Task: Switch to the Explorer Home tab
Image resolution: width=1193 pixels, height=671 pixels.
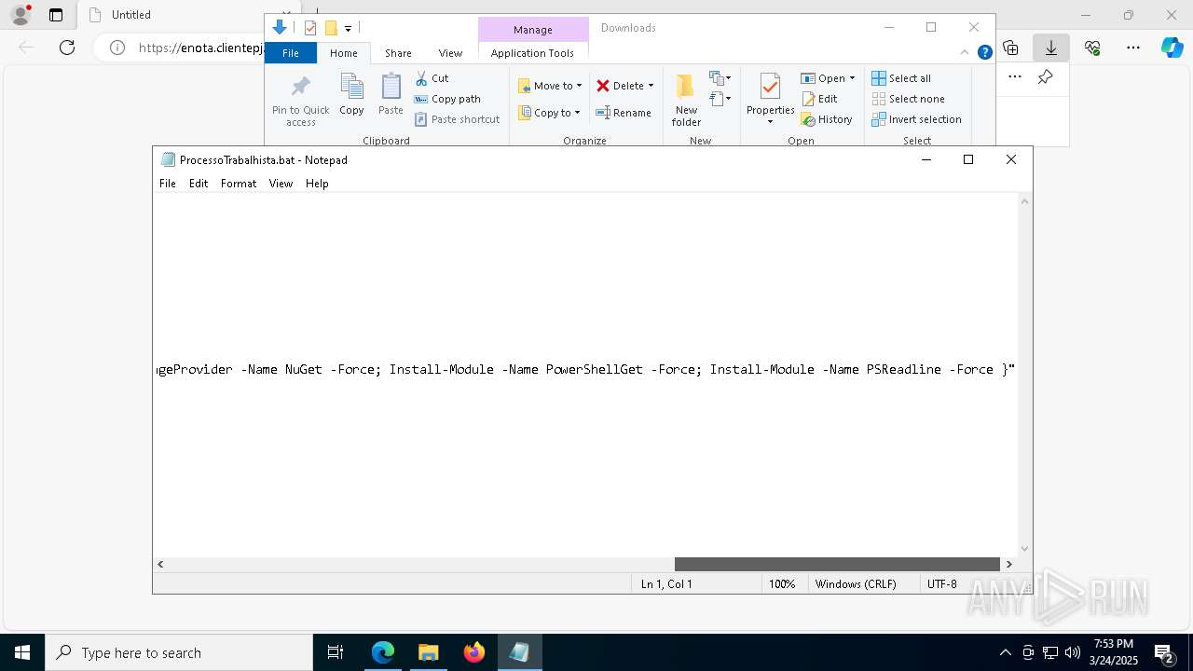Action: click(x=344, y=53)
